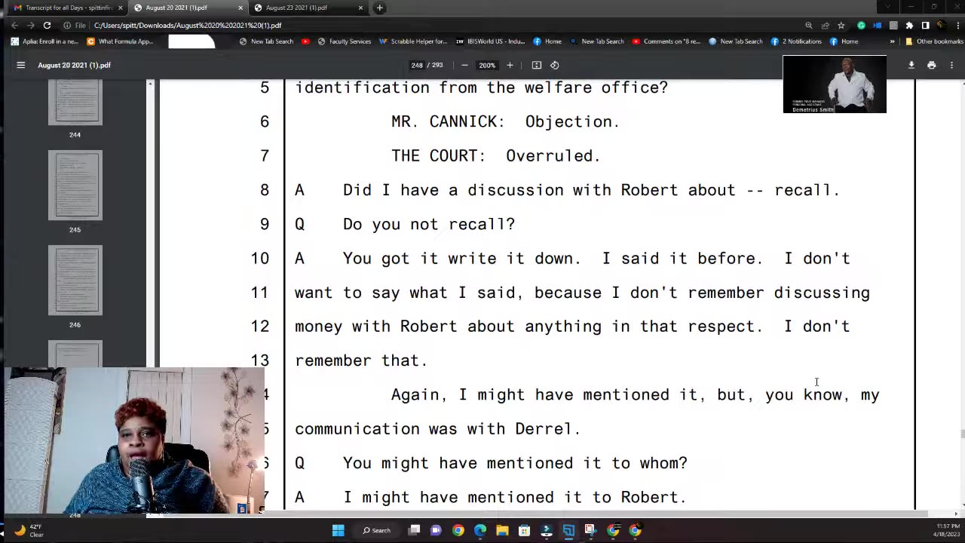
Task: Select page 244 thumbnail
Action: click(x=75, y=102)
